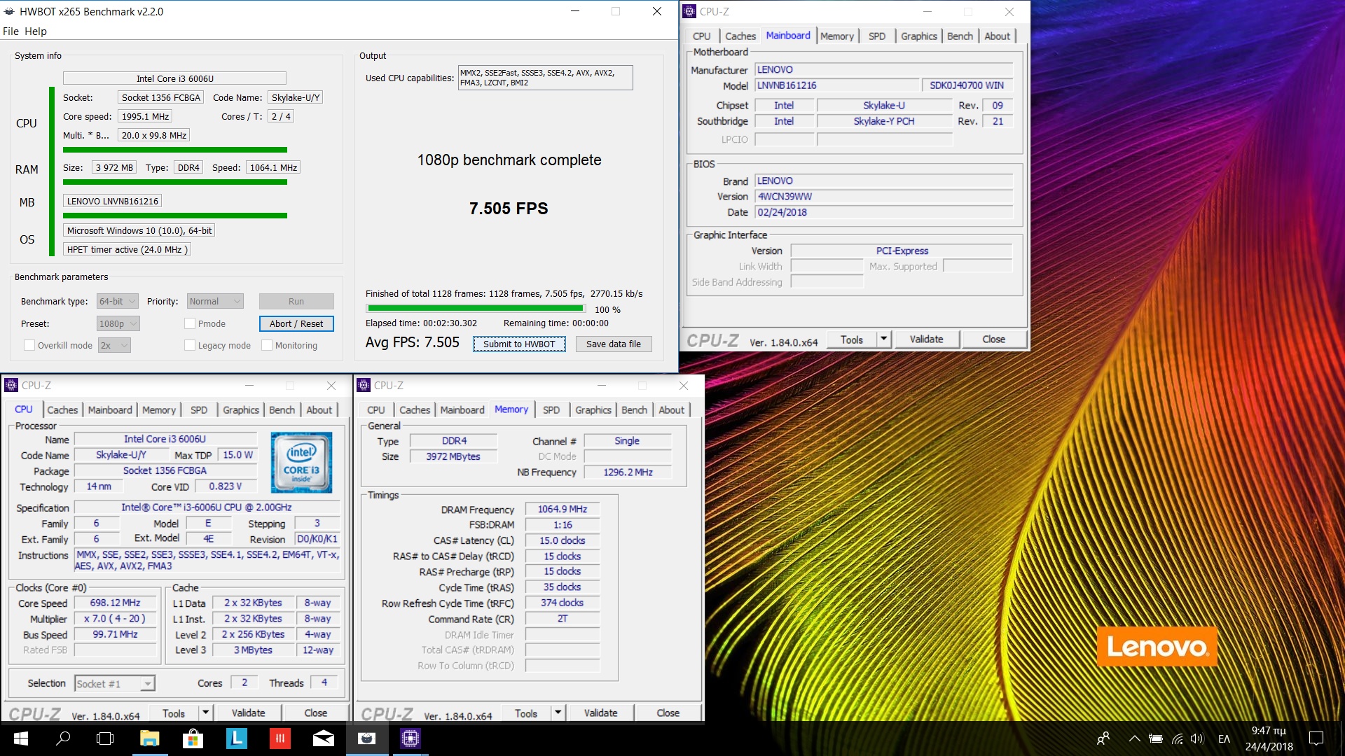Check battery status in the tray

[1156, 738]
